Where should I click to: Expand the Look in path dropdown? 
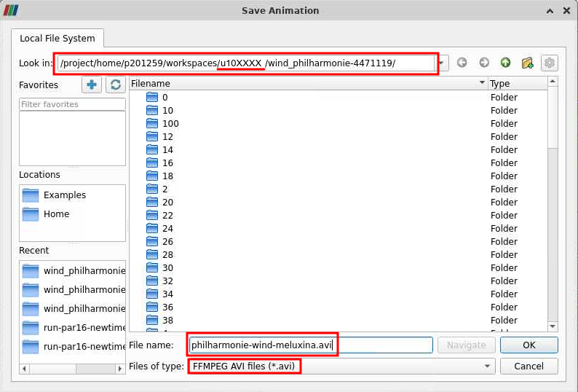(x=443, y=63)
